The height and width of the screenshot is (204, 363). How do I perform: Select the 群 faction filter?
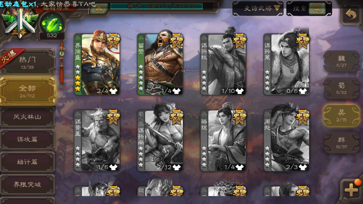(342, 143)
